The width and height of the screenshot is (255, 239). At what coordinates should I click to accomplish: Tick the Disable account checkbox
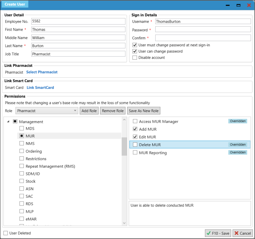[135, 58]
